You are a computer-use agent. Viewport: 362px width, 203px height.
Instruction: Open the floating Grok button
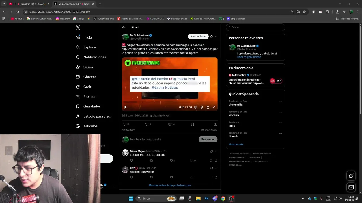351,176
